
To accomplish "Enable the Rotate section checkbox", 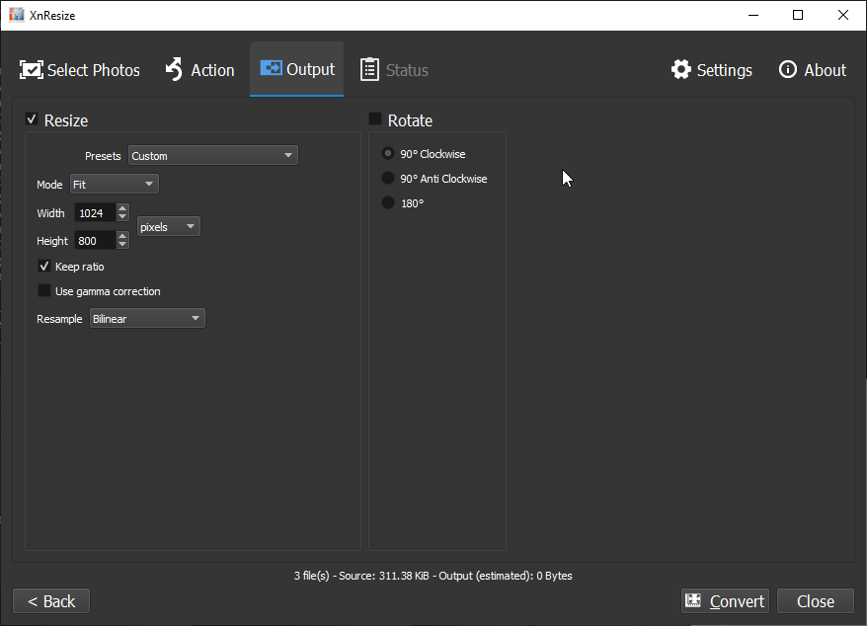I will 376,119.
